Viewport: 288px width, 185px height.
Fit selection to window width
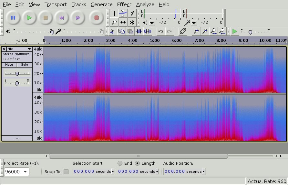click(x=213, y=31)
